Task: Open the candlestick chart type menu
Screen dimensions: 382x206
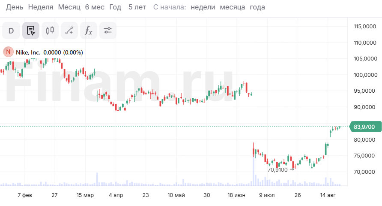Action: [x=50, y=30]
